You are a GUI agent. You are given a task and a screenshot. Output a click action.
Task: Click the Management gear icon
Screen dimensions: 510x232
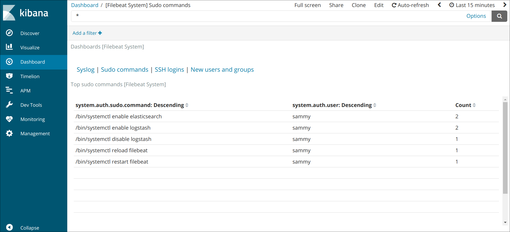tap(9, 133)
